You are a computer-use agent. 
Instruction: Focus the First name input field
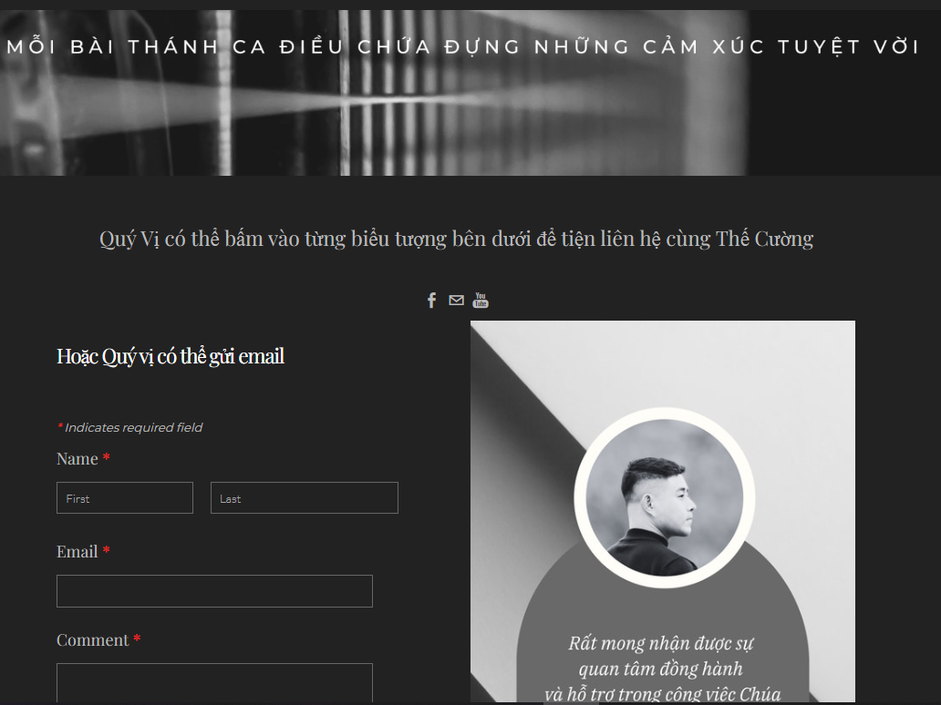coord(125,497)
